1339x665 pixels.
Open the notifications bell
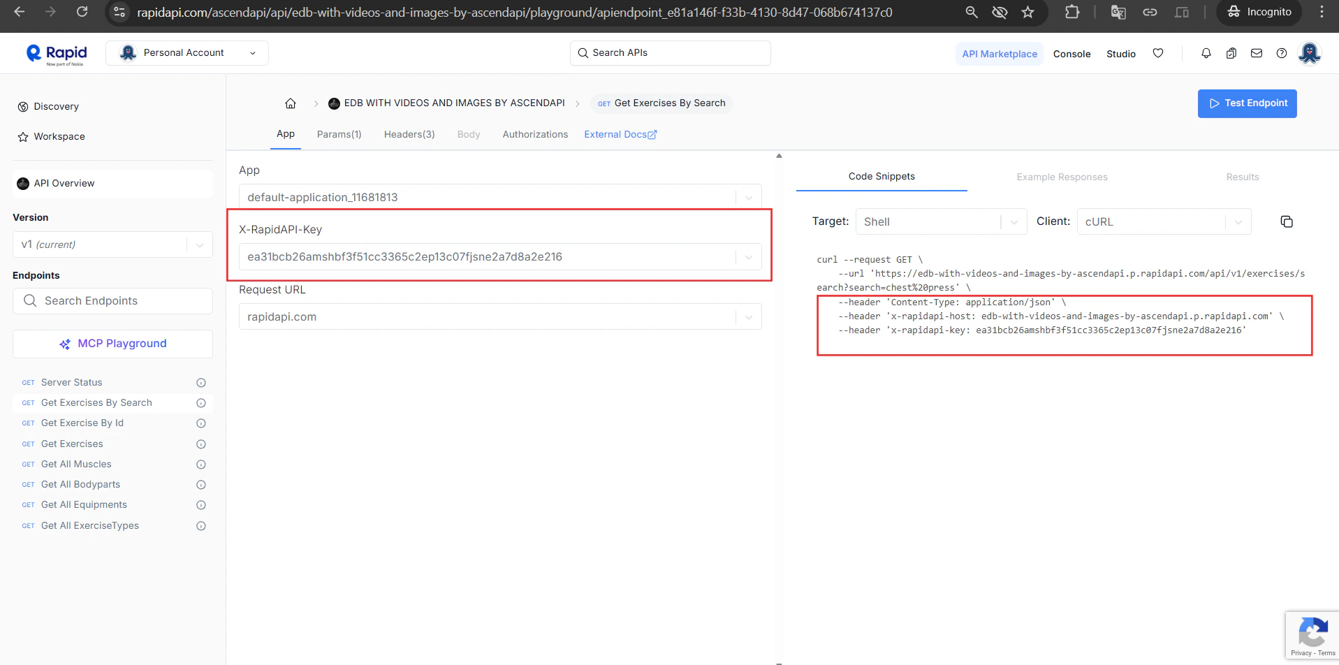tap(1206, 53)
